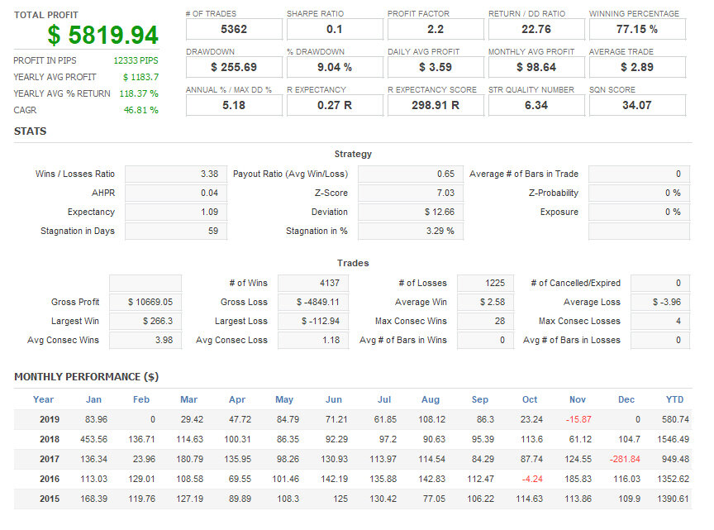
Task: Select the Deviation field $ 12.66
Action: 411,212
